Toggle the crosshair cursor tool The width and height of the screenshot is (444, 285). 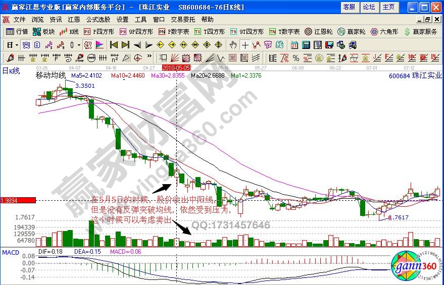tap(245, 44)
